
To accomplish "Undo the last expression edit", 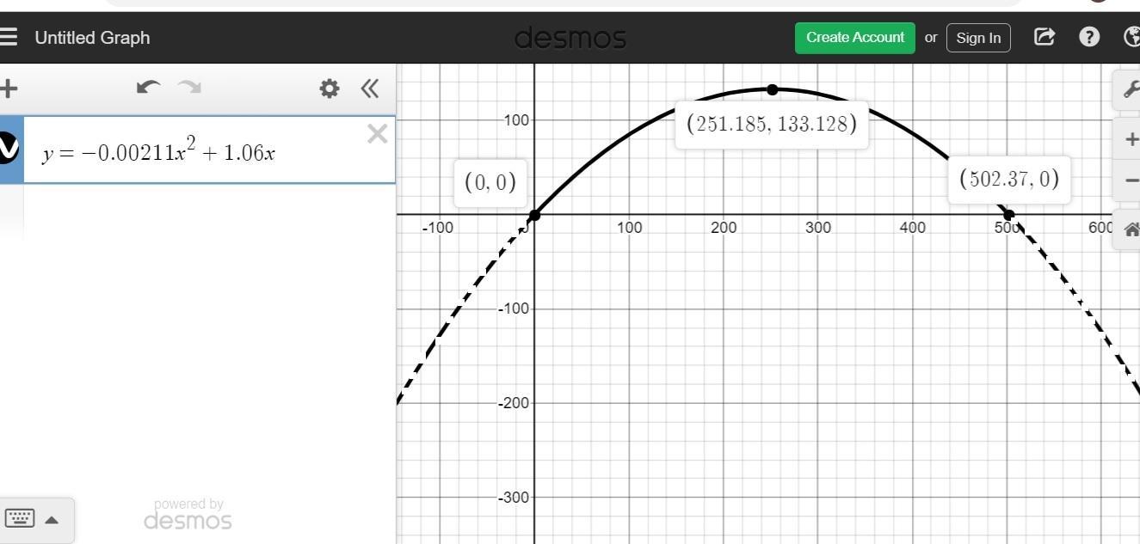I will (x=149, y=88).
